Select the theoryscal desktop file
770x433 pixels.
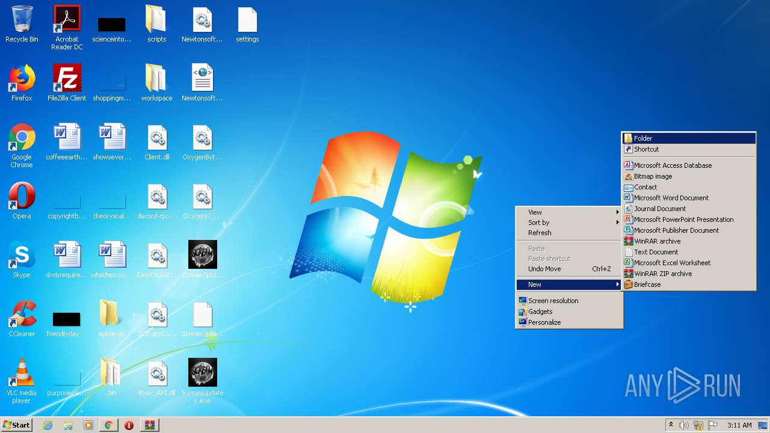(x=112, y=206)
